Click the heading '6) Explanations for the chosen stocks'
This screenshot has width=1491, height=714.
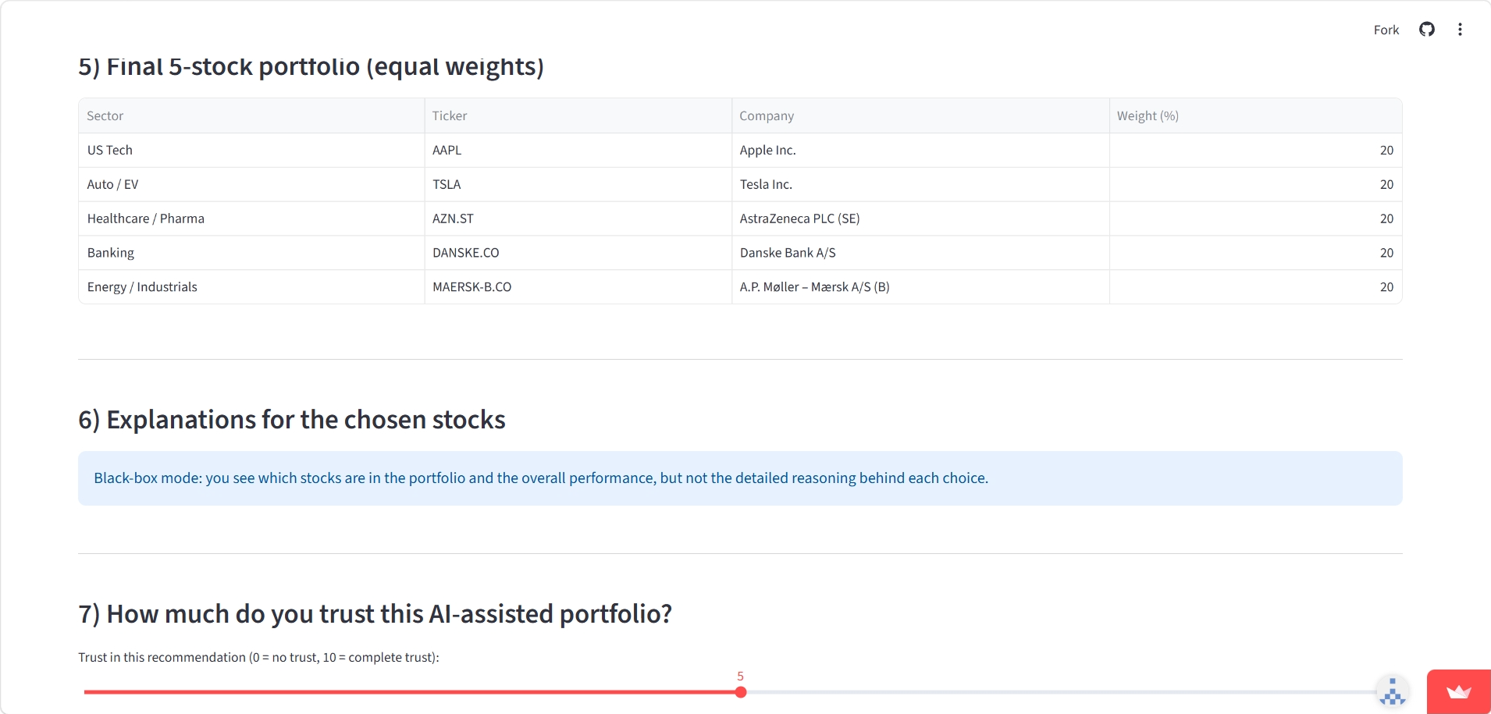(x=292, y=420)
